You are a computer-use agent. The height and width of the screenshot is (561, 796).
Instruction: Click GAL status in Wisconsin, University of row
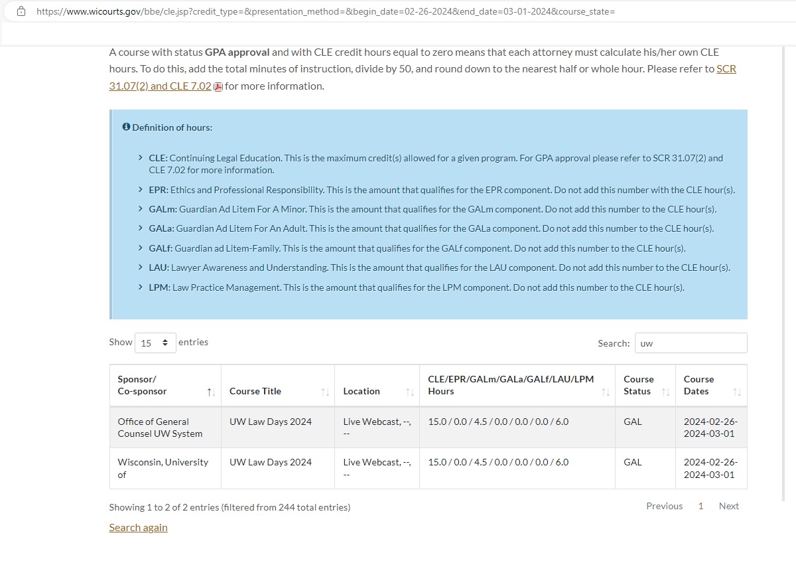pyautogui.click(x=633, y=462)
